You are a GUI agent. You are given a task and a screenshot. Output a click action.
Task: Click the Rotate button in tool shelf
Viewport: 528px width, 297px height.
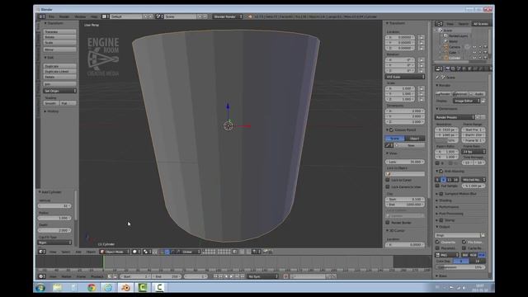pos(59,37)
